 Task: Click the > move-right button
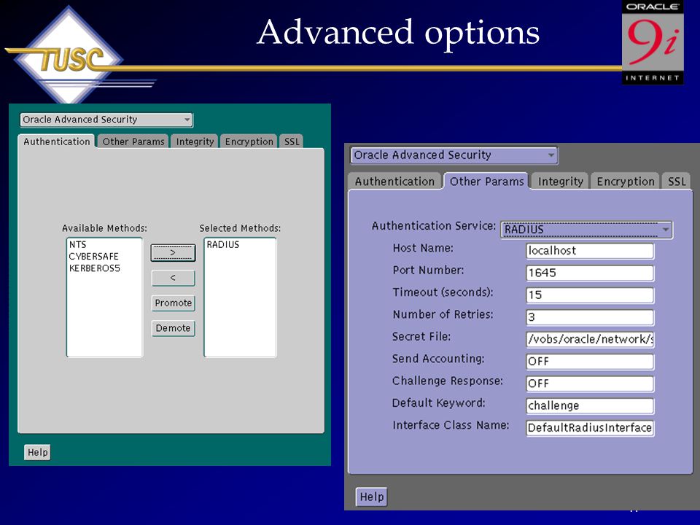pyautogui.click(x=174, y=253)
